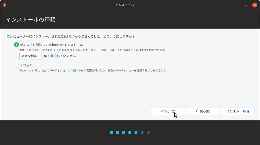Click the last progress dot indicator
The width and height of the screenshot is (260, 145).
148,133
